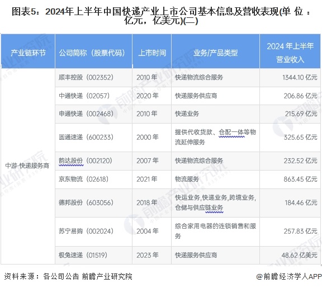Click the 48.62亿美元 revenue value
The width and height of the screenshot is (322, 288).
click(x=299, y=255)
